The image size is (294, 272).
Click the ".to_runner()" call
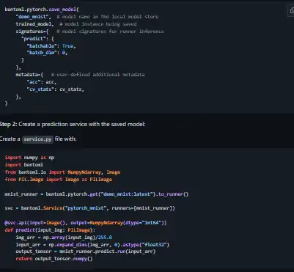pos(172,194)
